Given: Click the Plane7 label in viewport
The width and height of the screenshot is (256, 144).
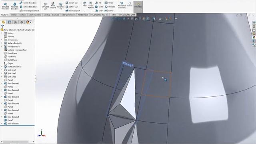Looking at the screenshot, I should pyautogui.click(x=128, y=64).
